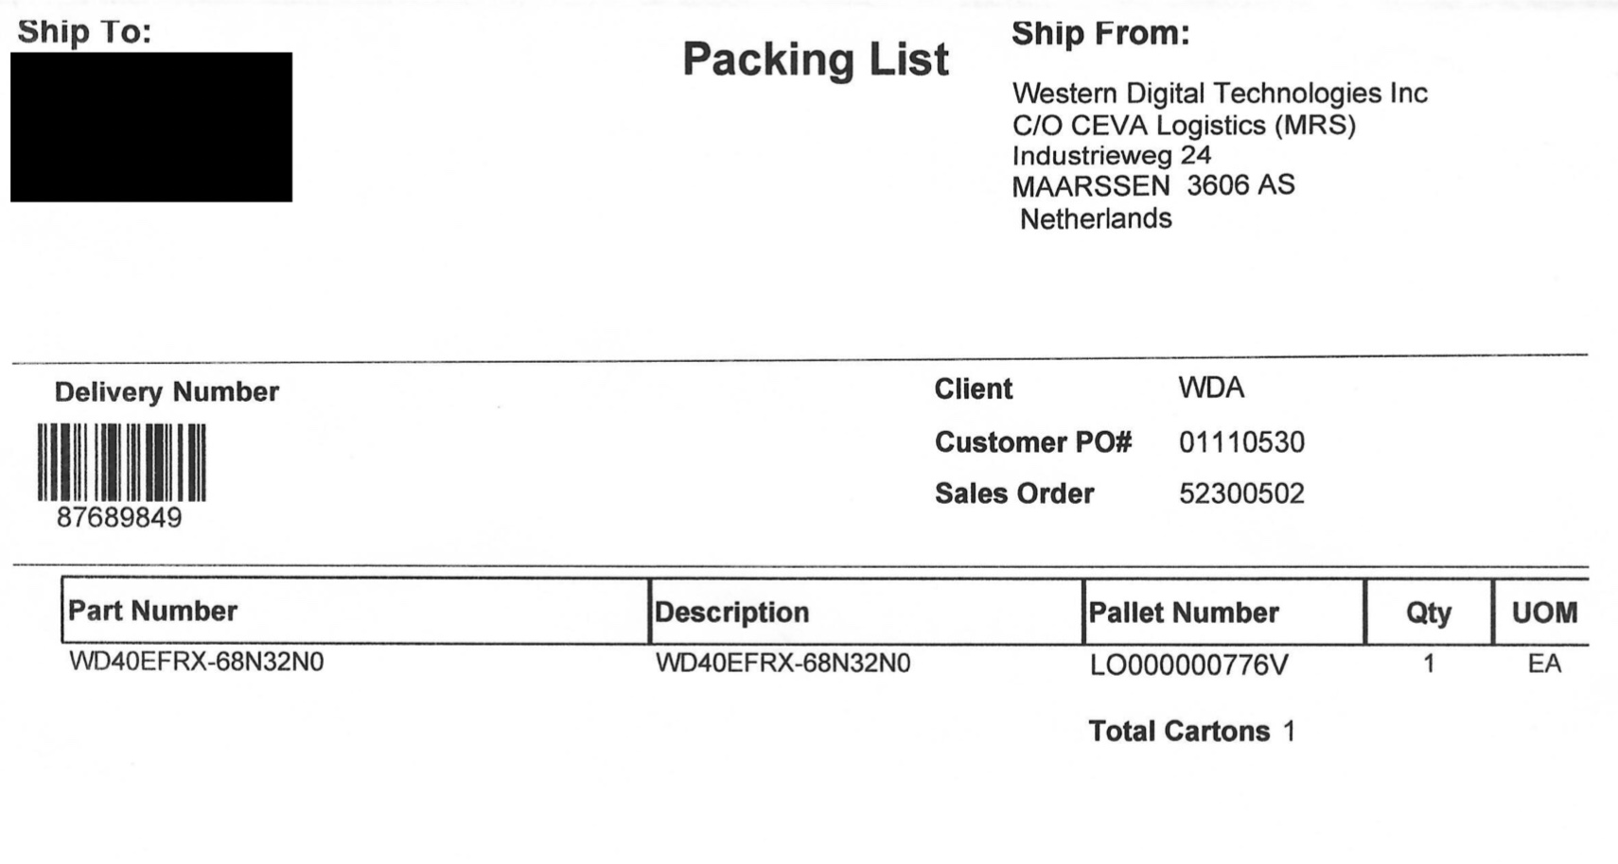Click the EA unit of measure value

(x=1544, y=664)
